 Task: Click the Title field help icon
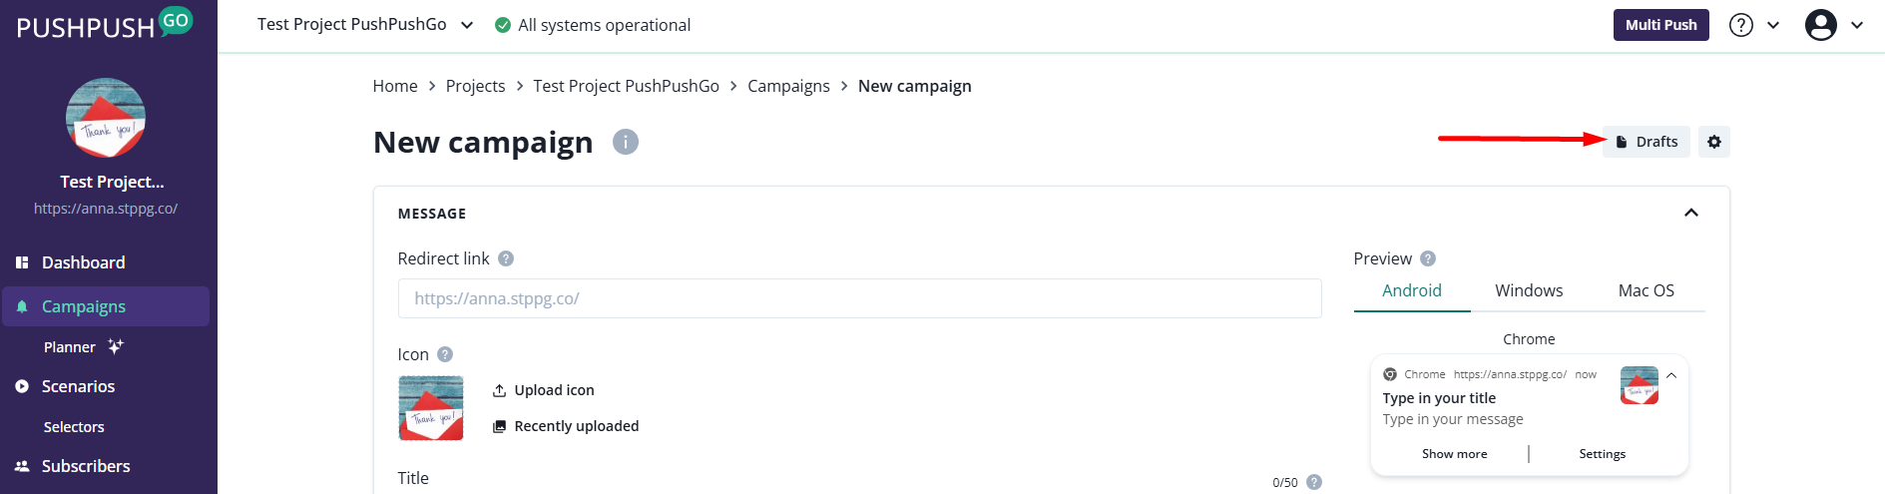click(x=1314, y=482)
